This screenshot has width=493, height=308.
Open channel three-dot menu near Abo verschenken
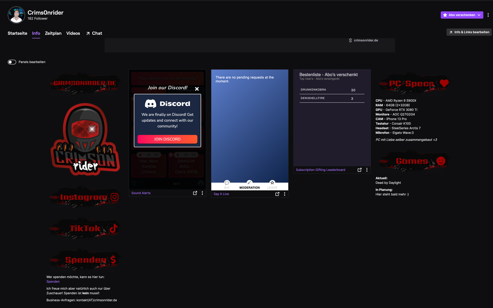pos(488,15)
